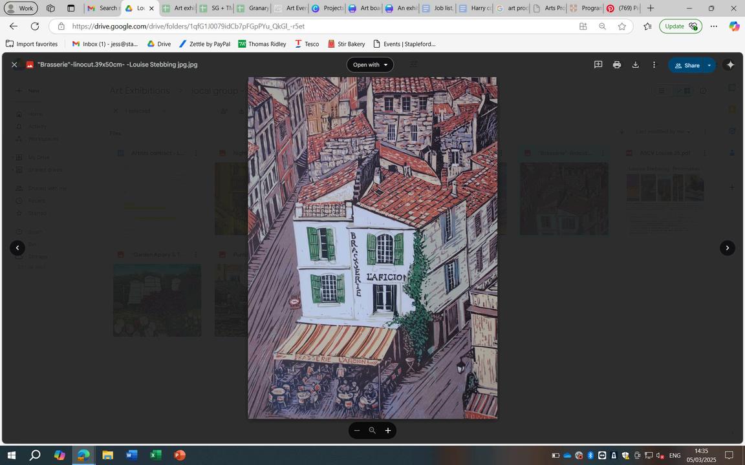The height and width of the screenshot is (465, 745).
Task: Switch to the Progran tab
Action: coord(585,8)
